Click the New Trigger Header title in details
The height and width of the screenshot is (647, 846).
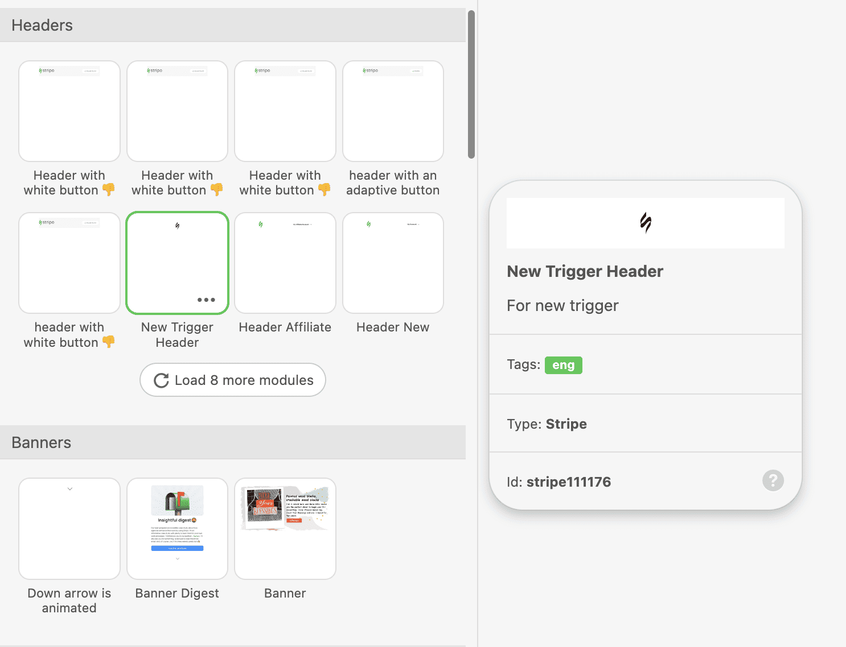(x=585, y=271)
